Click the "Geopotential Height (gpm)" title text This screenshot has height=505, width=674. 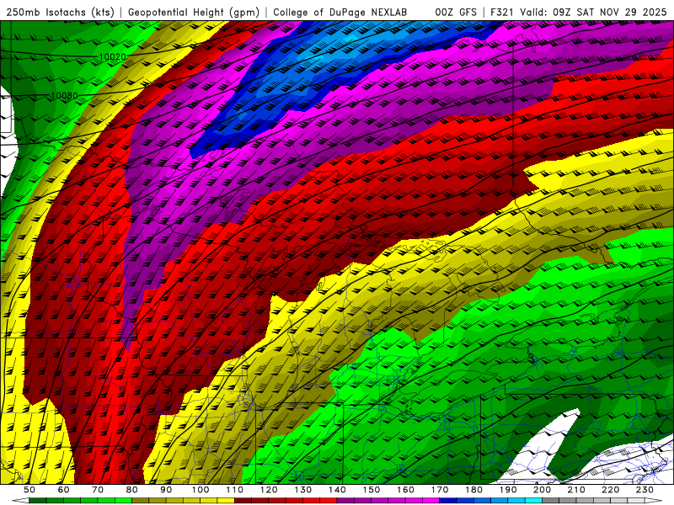pos(194,13)
